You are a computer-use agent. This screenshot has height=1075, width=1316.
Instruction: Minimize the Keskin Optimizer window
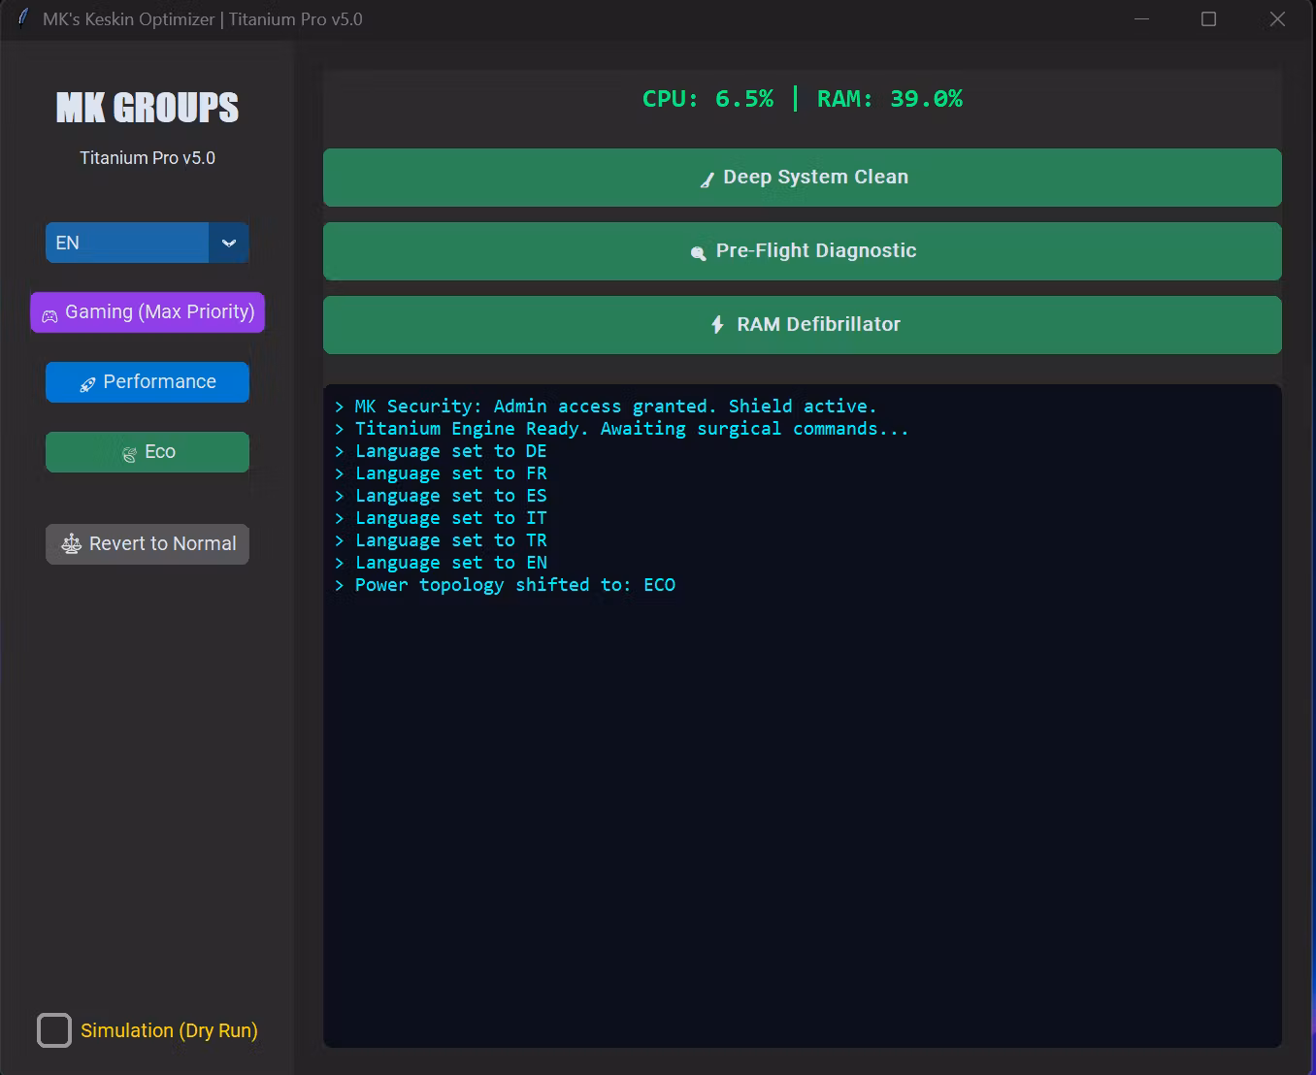point(1142,19)
